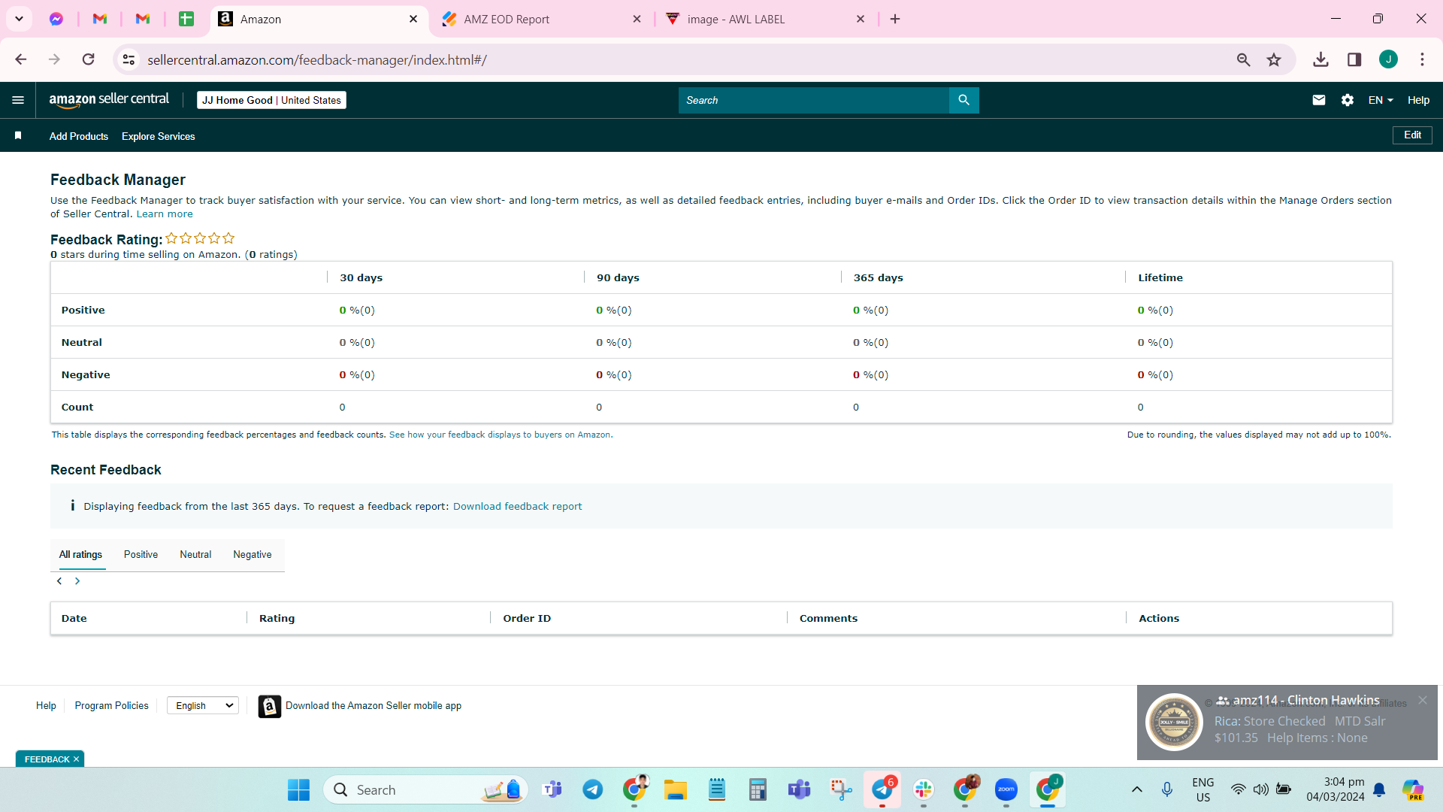Reload the current page
Image resolution: width=1443 pixels, height=812 pixels.
coord(89,59)
